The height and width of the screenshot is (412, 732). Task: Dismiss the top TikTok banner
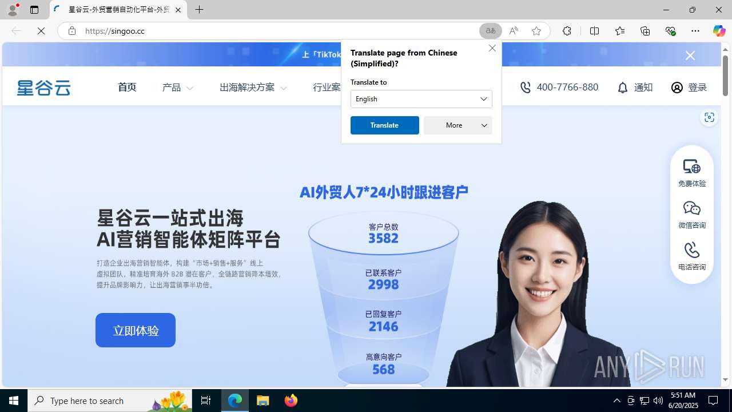690,56
